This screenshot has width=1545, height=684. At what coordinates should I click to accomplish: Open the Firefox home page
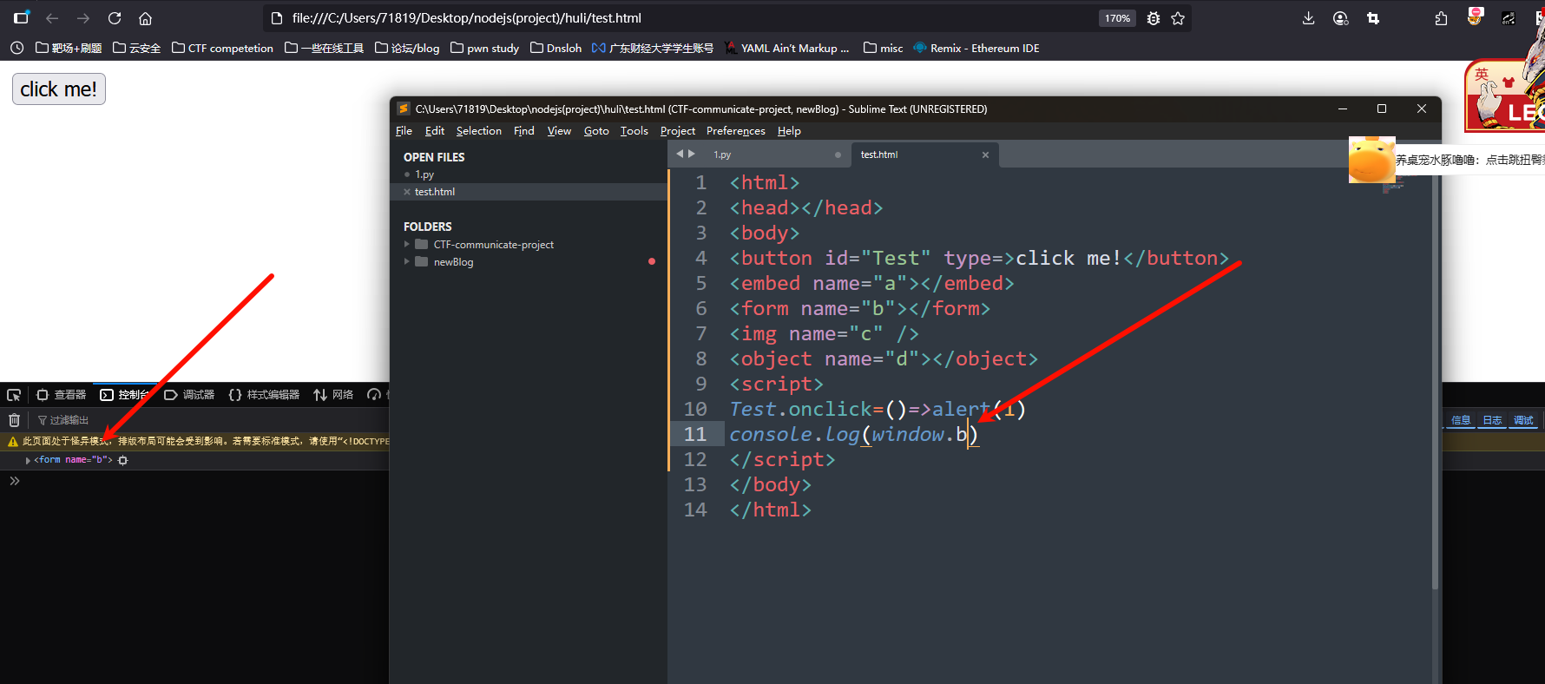coord(146,18)
